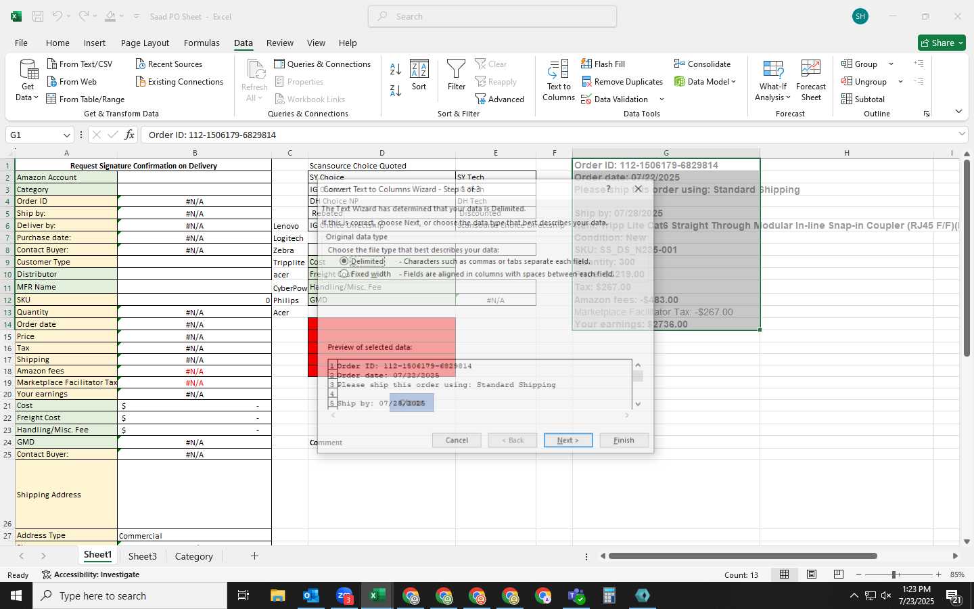Switch to Home tab
The height and width of the screenshot is (609, 974).
(57, 43)
